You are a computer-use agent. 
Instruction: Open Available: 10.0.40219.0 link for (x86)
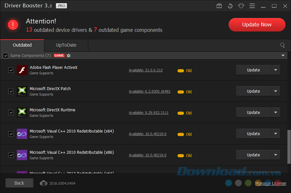[148, 155]
